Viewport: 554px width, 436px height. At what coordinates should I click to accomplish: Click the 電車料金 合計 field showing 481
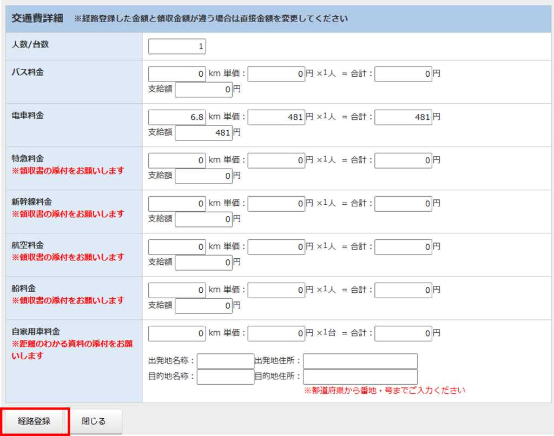[403, 117]
